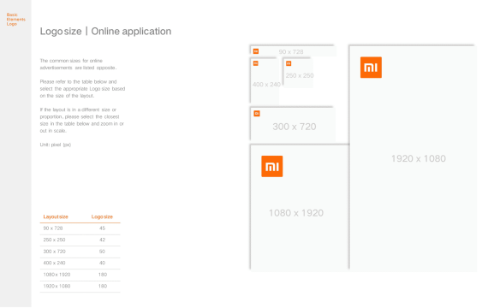Select the '300 x 720' table cell

point(54,251)
